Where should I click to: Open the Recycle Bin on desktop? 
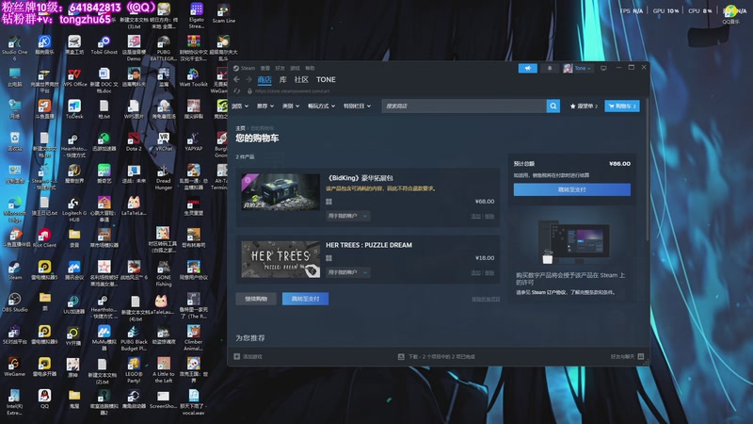click(x=14, y=142)
